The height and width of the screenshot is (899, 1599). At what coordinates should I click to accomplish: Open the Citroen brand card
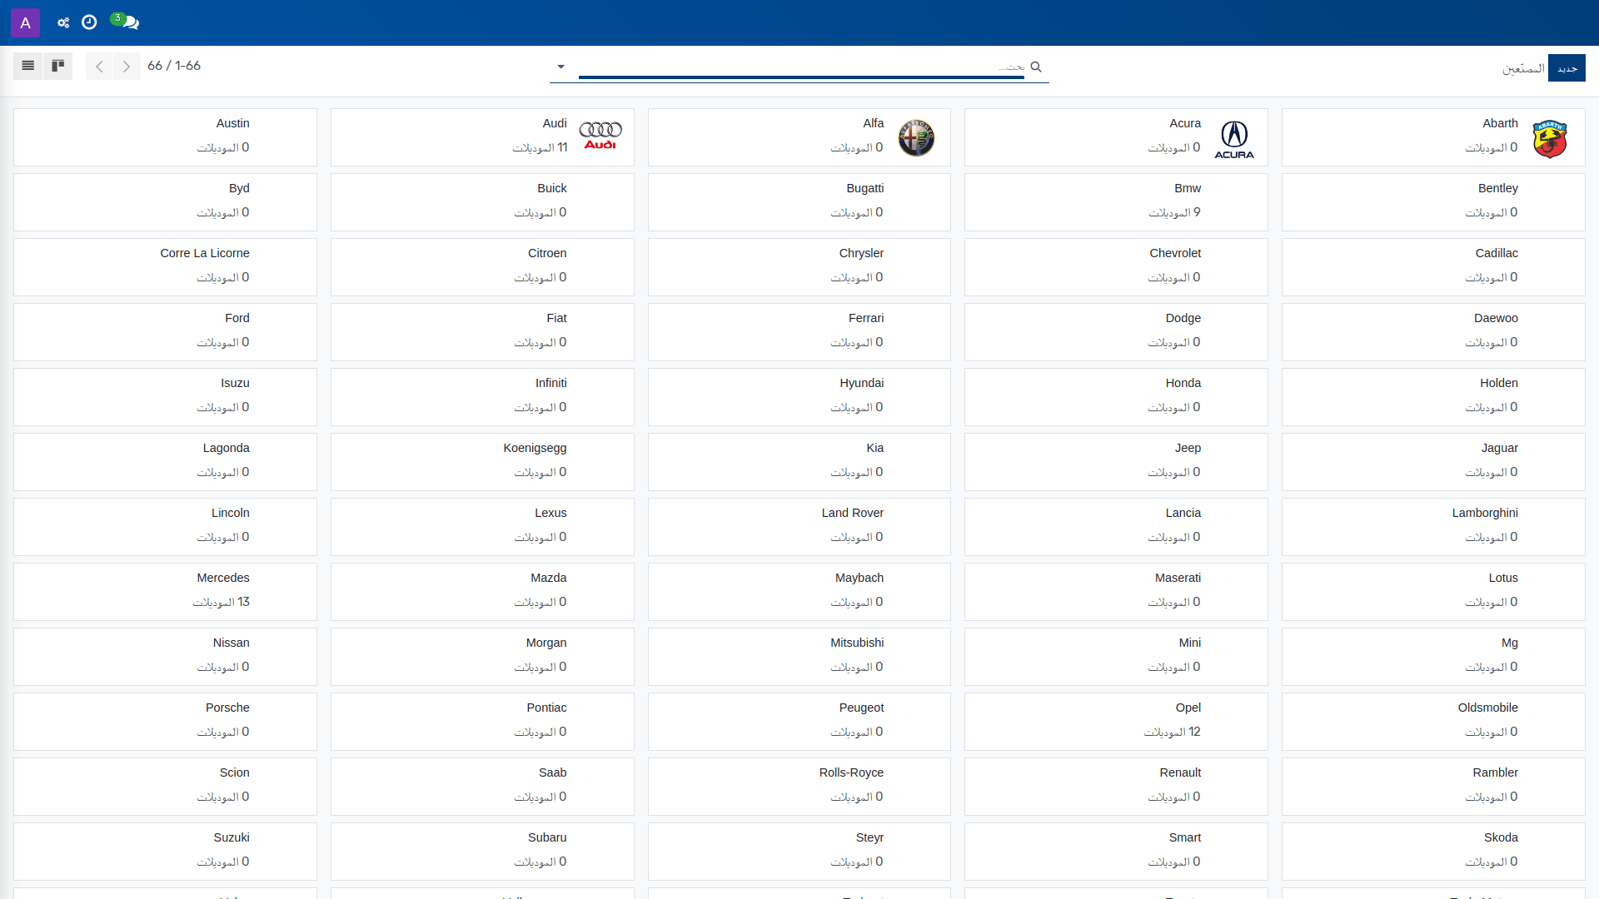pyautogui.click(x=482, y=267)
